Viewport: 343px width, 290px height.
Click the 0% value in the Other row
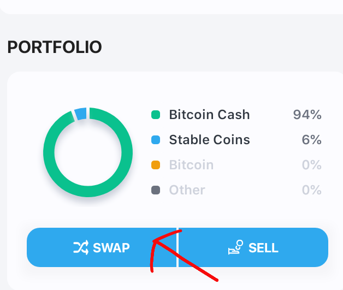pyautogui.click(x=311, y=190)
